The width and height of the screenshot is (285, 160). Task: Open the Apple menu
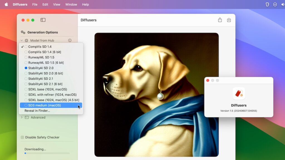pos(6,4)
